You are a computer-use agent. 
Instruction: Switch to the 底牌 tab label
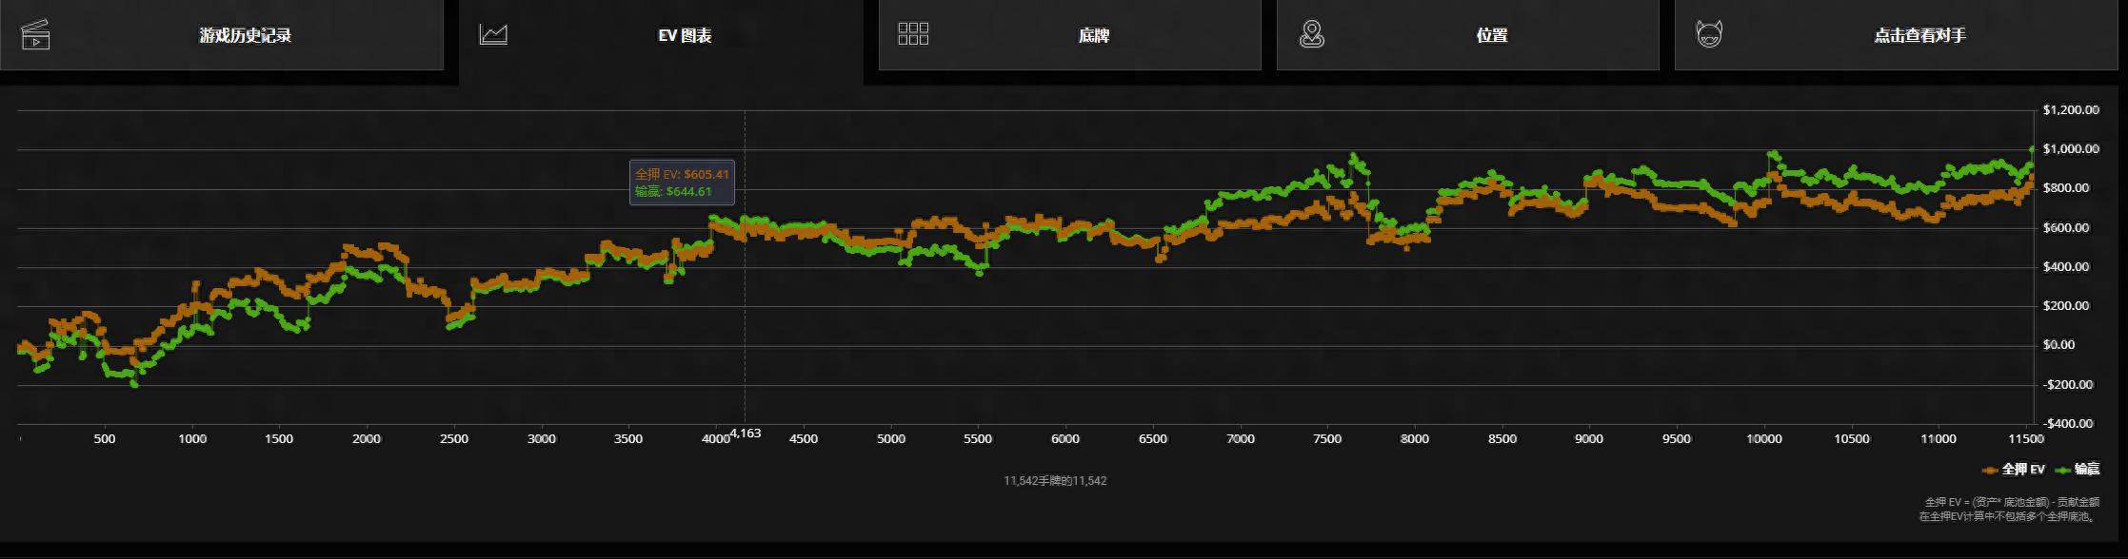click(1093, 35)
